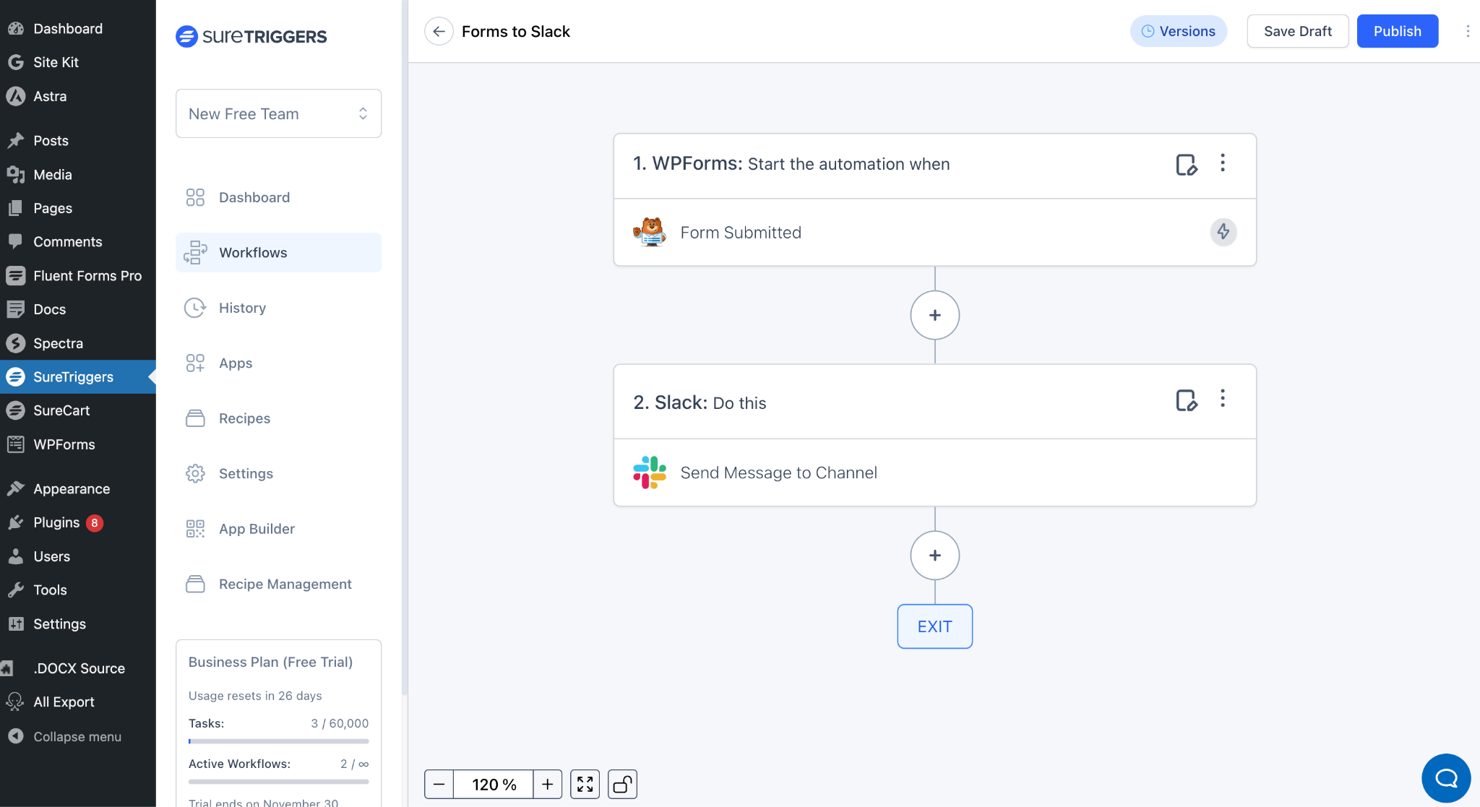The width and height of the screenshot is (1480, 807).
Task: Open Media library menu
Action: [x=78, y=174]
